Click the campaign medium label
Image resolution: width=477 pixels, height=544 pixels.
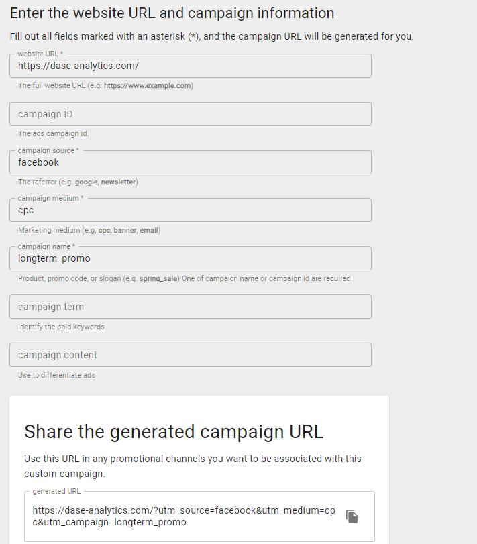(50, 198)
